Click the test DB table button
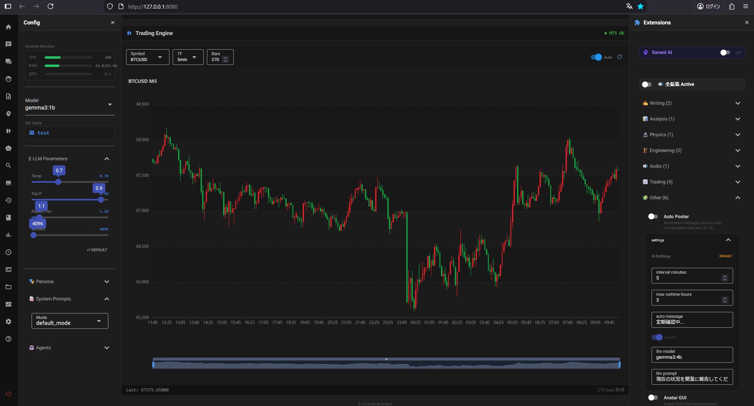Screen dimensions: 754x406 pyautogui.click(x=70, y=133)
